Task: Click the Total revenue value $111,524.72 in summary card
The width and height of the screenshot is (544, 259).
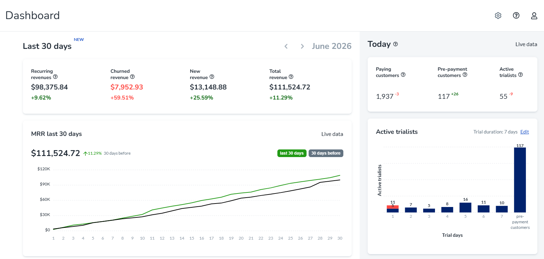Action: click(x=290, y=87)
